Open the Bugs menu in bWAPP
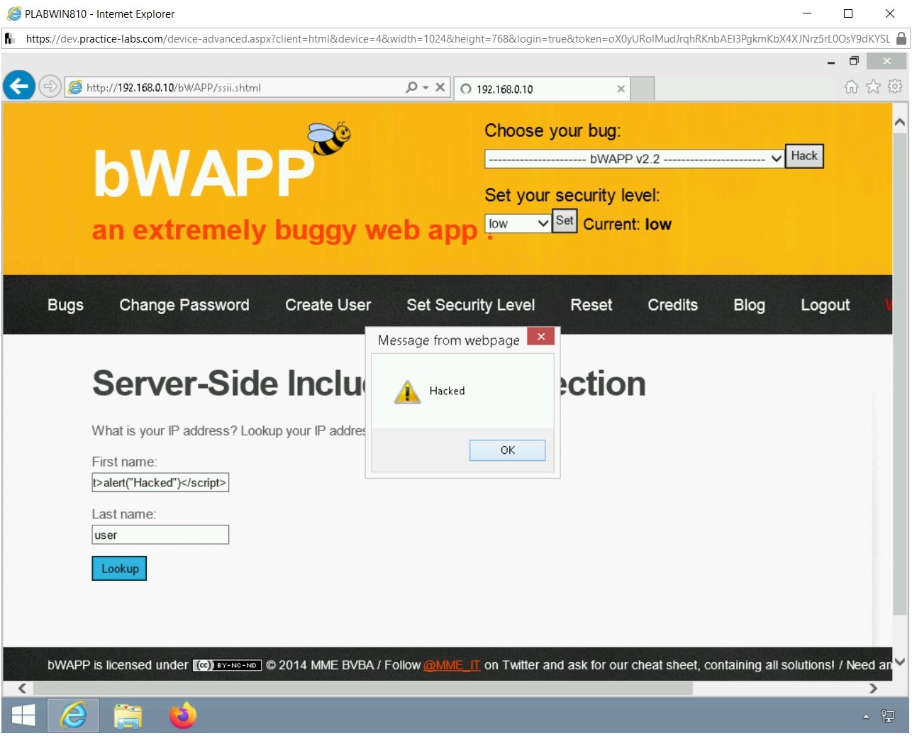912x736 pixels. (65, 305)
